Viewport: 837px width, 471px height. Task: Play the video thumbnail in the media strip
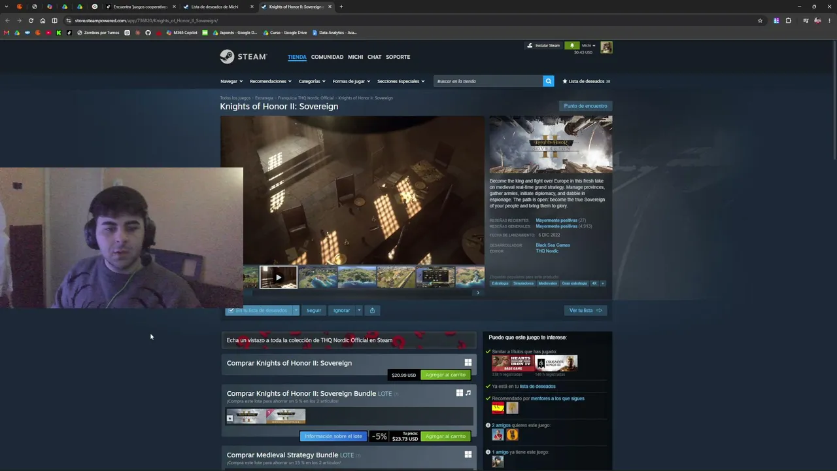tap(278, 277)
